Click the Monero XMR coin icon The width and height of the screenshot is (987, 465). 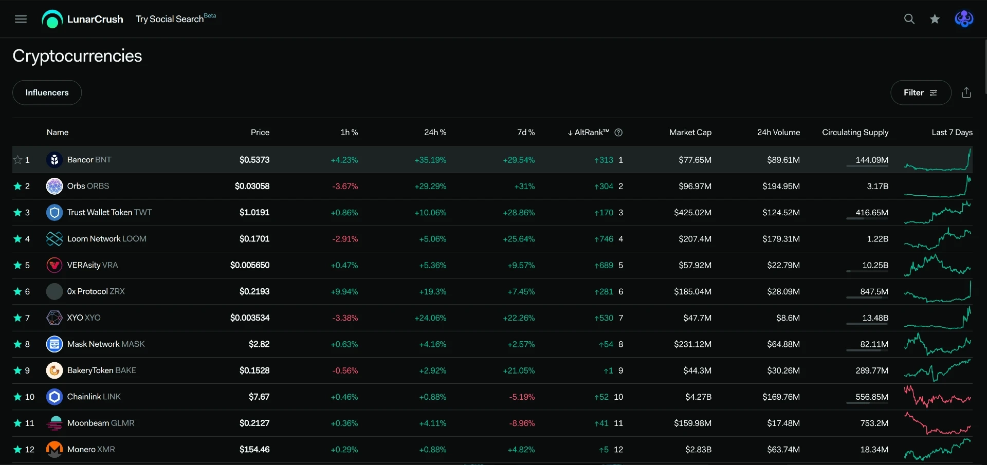tap(54, 450)
